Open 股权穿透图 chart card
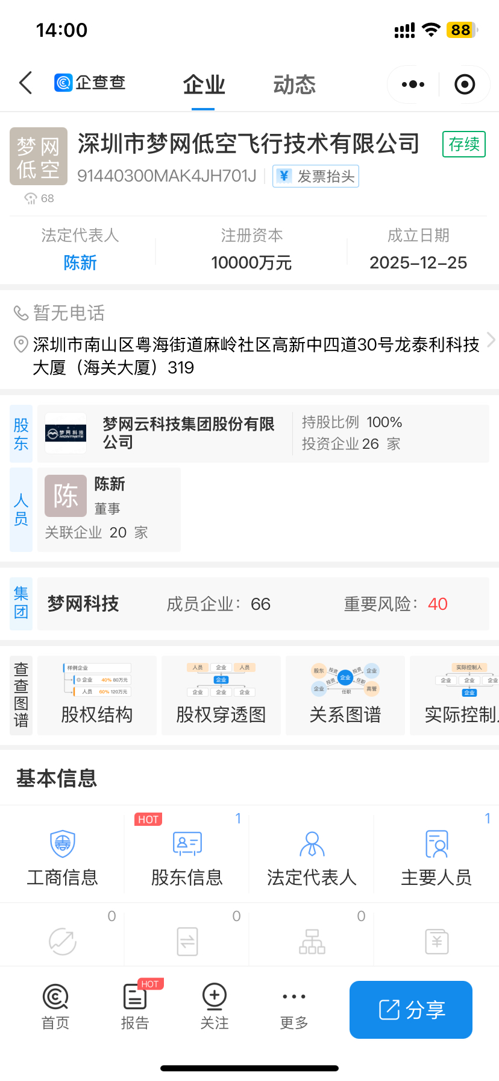 coord(221,696)
